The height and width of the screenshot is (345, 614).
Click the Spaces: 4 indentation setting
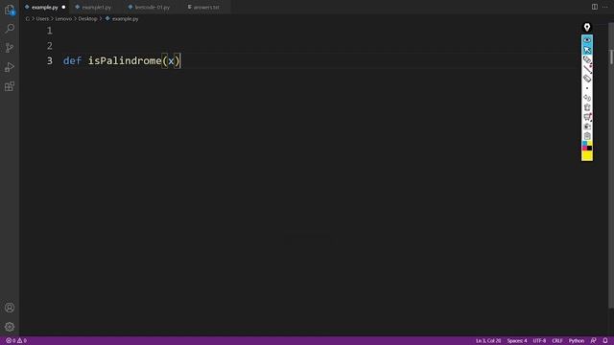517,341
